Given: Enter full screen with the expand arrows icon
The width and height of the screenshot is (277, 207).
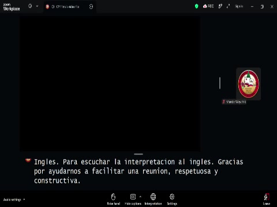Looking at the screenshot, I should point(228,6).
